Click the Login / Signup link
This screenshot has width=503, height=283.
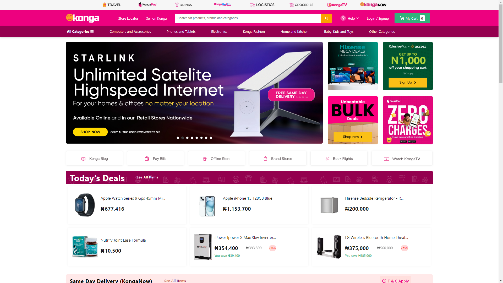point(378,18)
